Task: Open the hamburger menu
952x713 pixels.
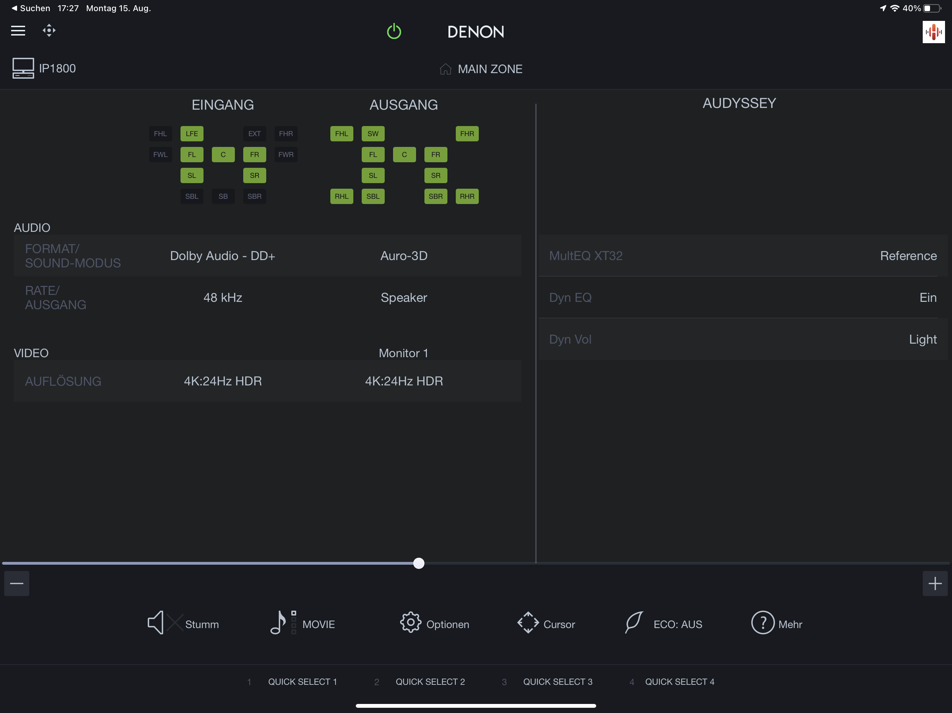Action: pos(18,31)
